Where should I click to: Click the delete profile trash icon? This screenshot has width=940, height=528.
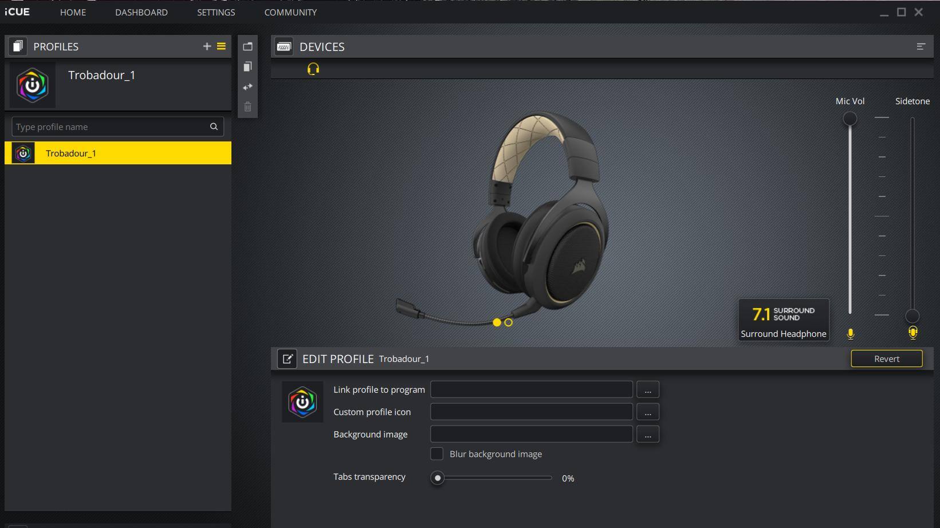(247, 107)
